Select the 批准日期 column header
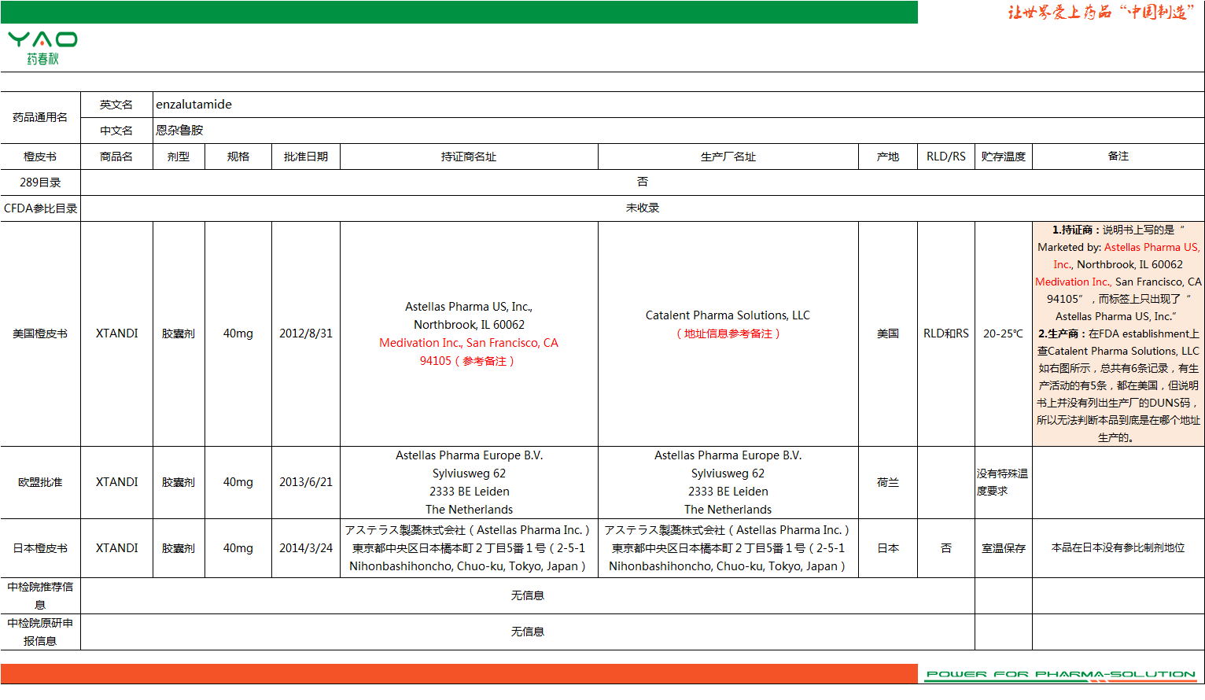This screenshot has height=700, width=1205. tap(306, 157)
